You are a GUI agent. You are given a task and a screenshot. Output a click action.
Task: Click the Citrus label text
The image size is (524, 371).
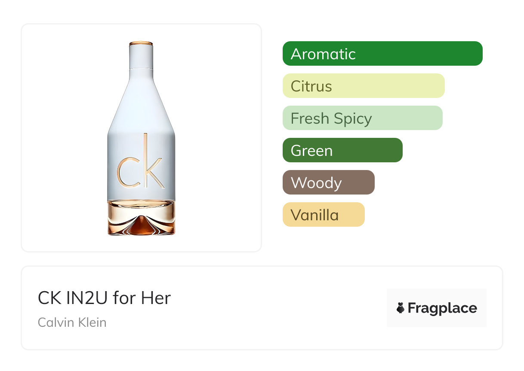311,86
